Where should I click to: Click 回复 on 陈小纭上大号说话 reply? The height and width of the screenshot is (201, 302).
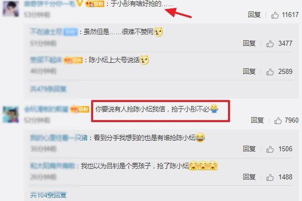click(249, 71)
